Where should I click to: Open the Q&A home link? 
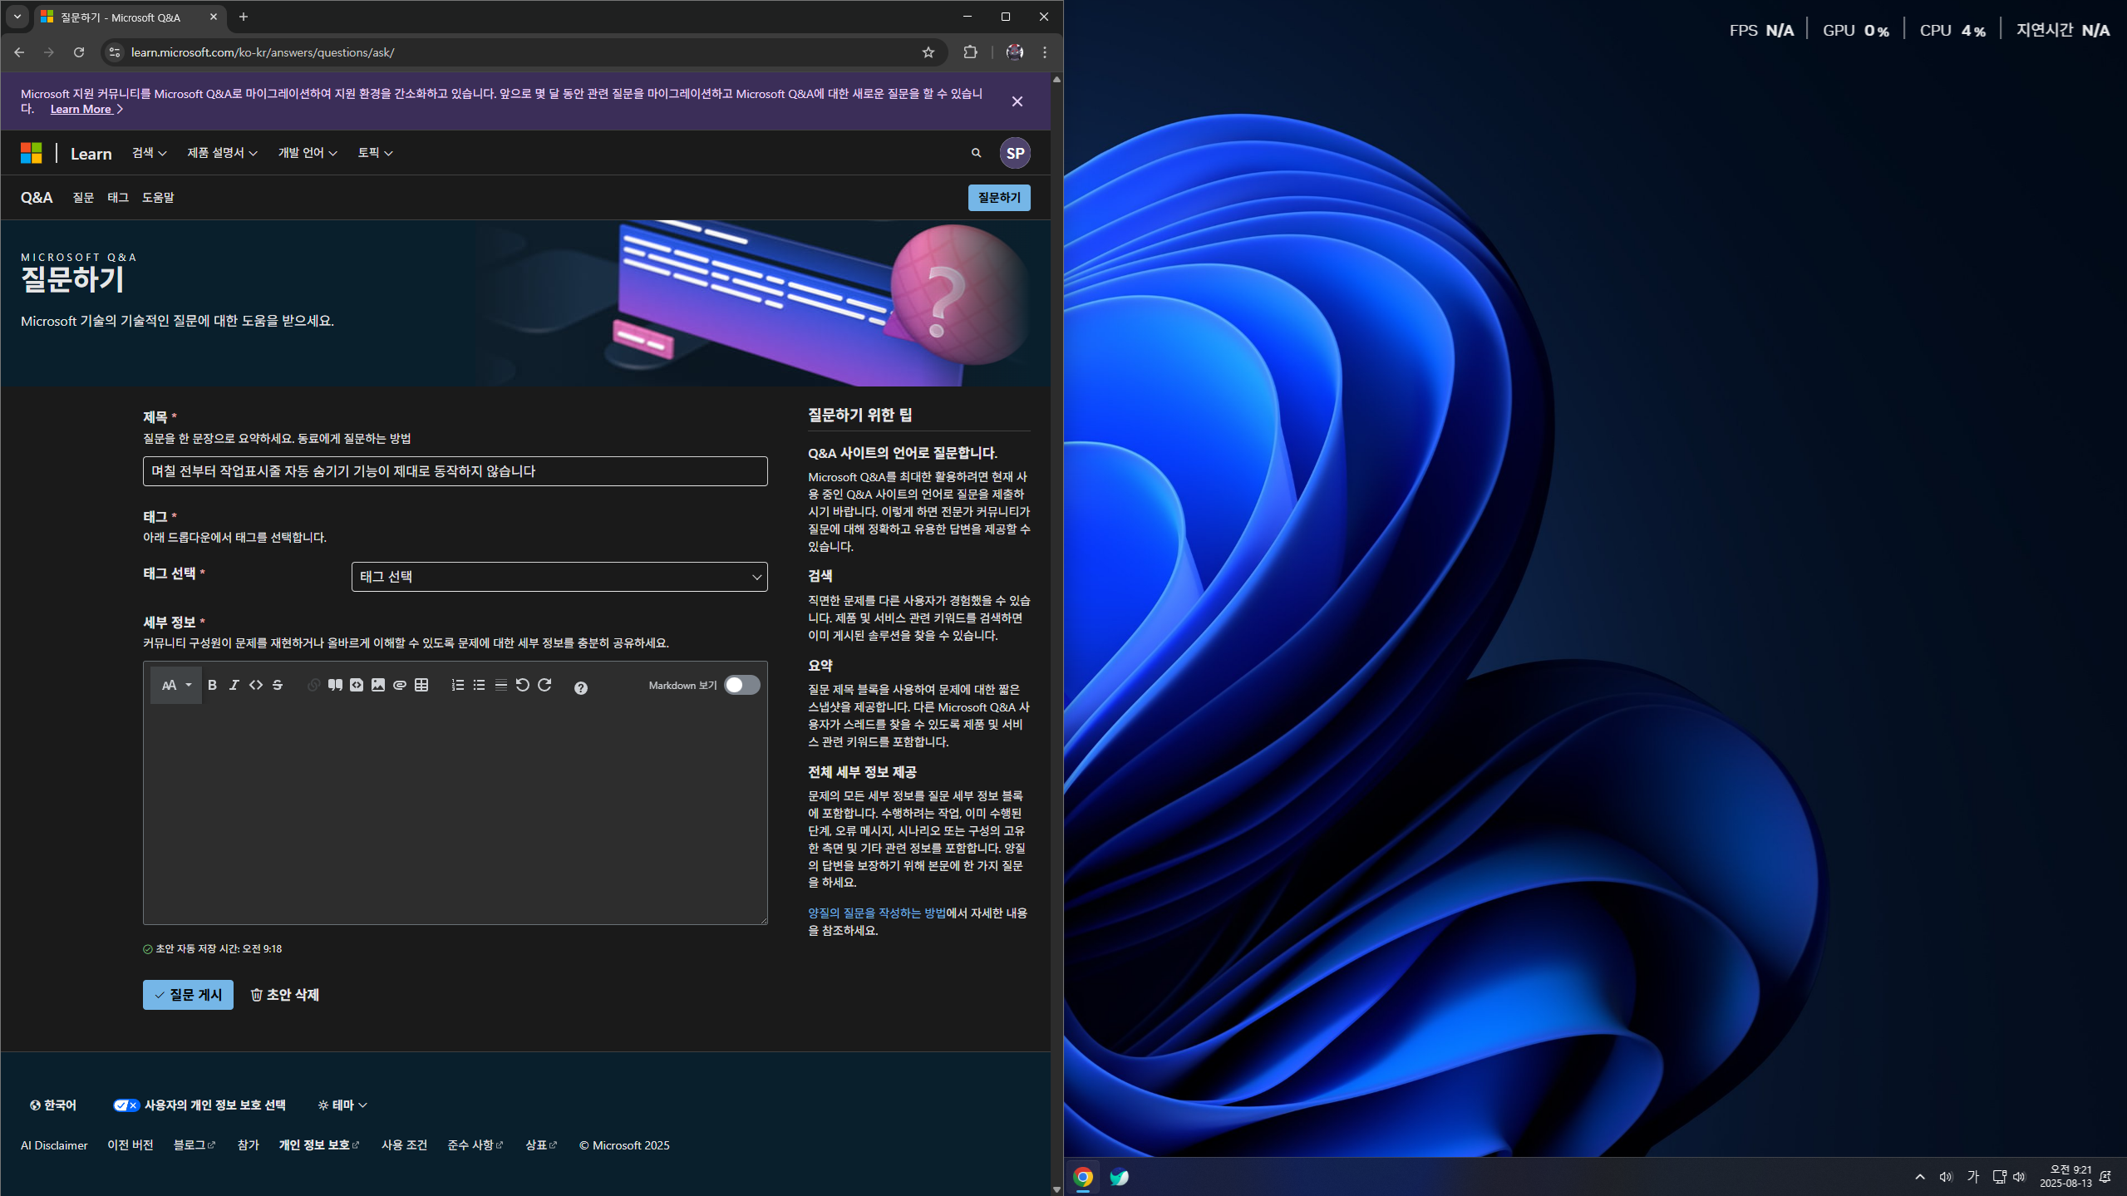tap(37, 198)
